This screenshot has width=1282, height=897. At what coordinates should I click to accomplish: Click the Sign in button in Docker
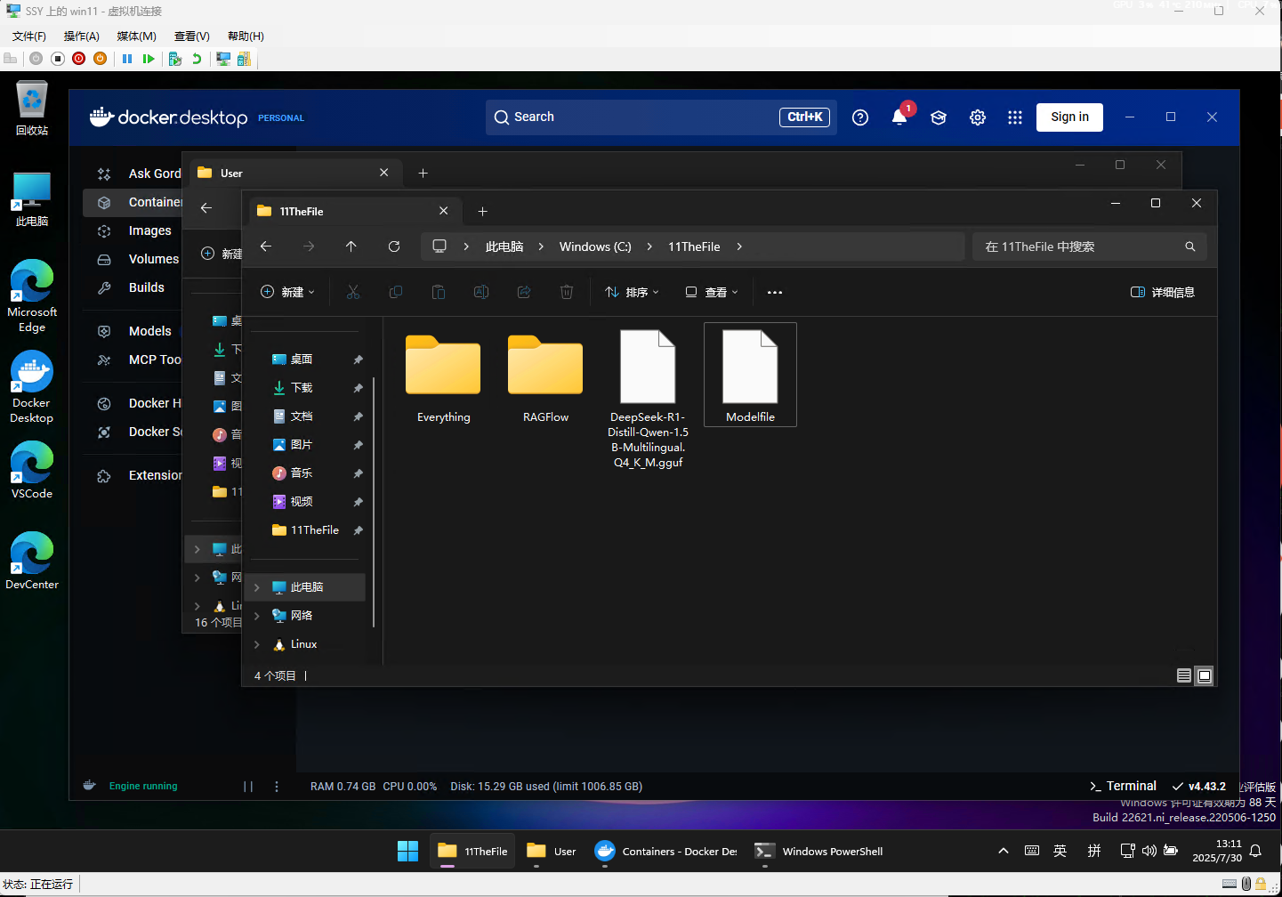click(x=1069, y=117)
